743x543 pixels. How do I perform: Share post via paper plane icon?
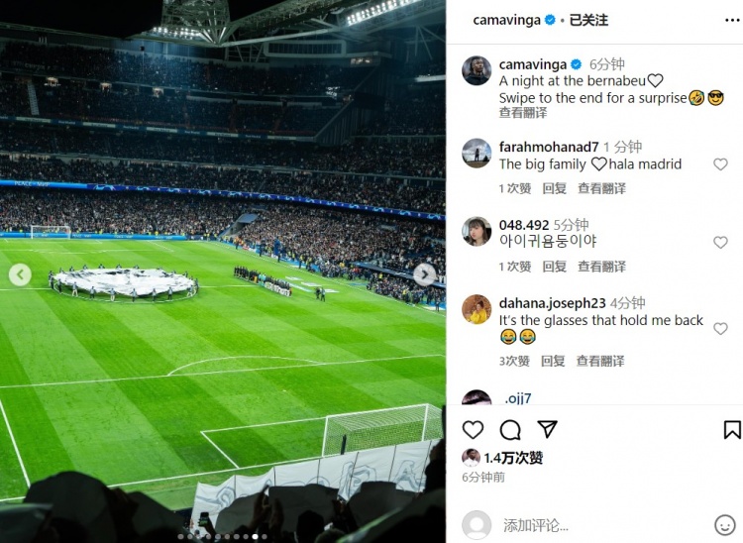coord(547,429)
